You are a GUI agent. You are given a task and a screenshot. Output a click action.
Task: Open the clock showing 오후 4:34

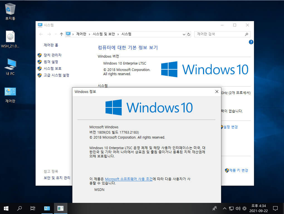pos(258,208)
